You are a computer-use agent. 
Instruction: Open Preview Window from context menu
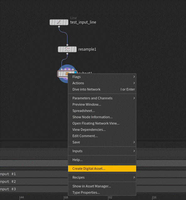[x=102, y=104]
